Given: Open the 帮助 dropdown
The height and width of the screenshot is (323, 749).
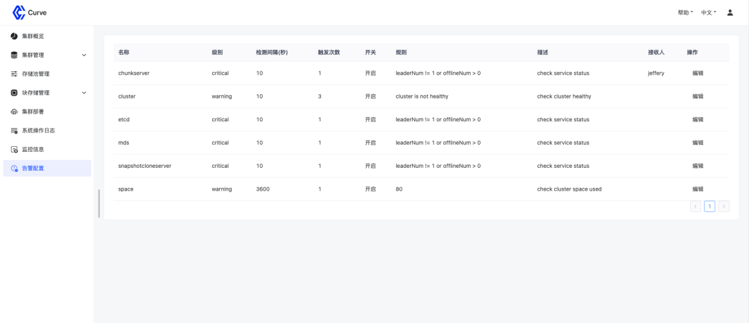Looking at the screenshot, I should (685, 13).
